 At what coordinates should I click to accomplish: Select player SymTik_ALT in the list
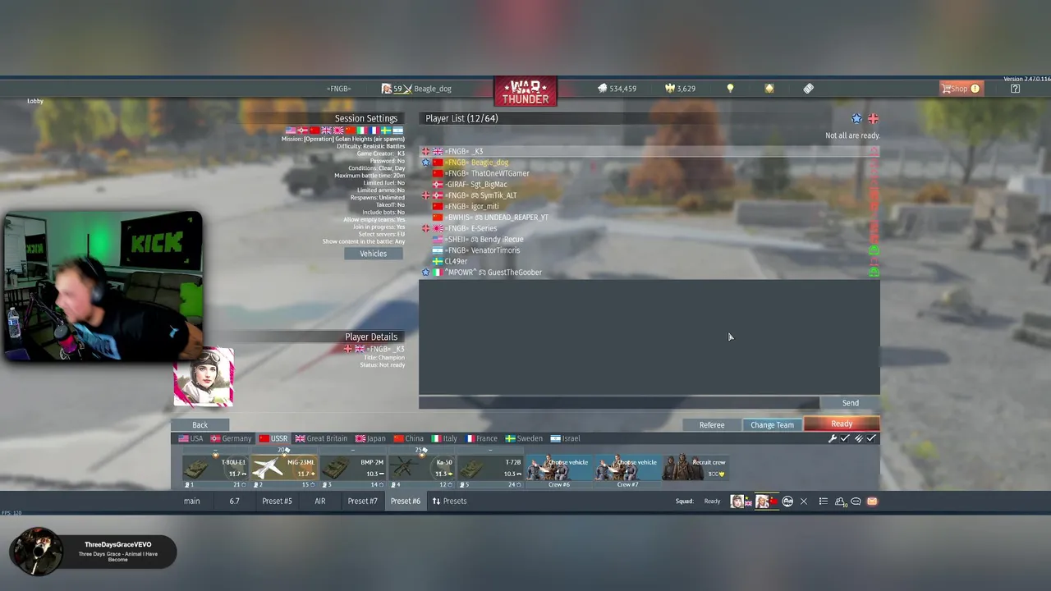pos(649,195)
